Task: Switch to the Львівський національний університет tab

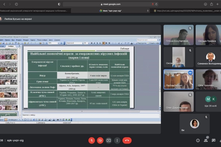Action: pos(35,11)
